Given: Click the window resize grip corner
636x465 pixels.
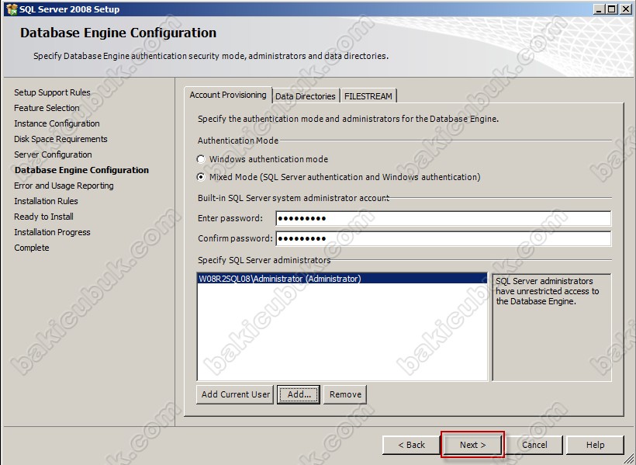Looking at the screenshot, I should coord(629,460).
